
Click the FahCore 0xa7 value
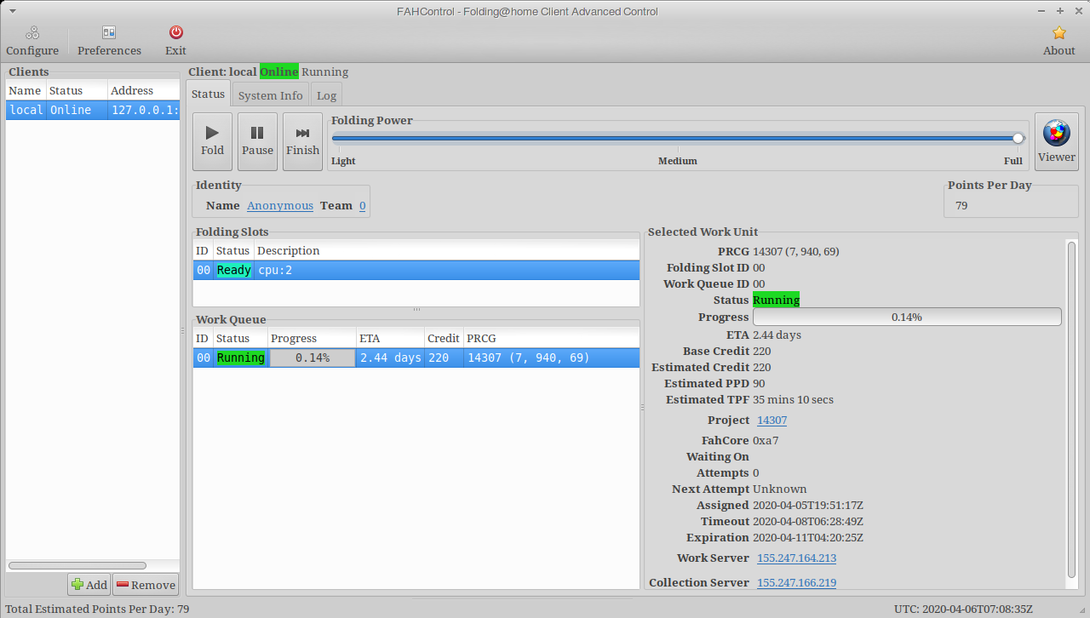click(x=766, y=440)
